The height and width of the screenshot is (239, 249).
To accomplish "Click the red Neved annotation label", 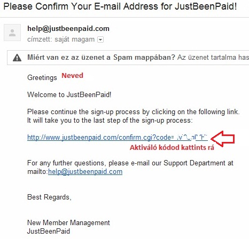I will click(72, 76).
